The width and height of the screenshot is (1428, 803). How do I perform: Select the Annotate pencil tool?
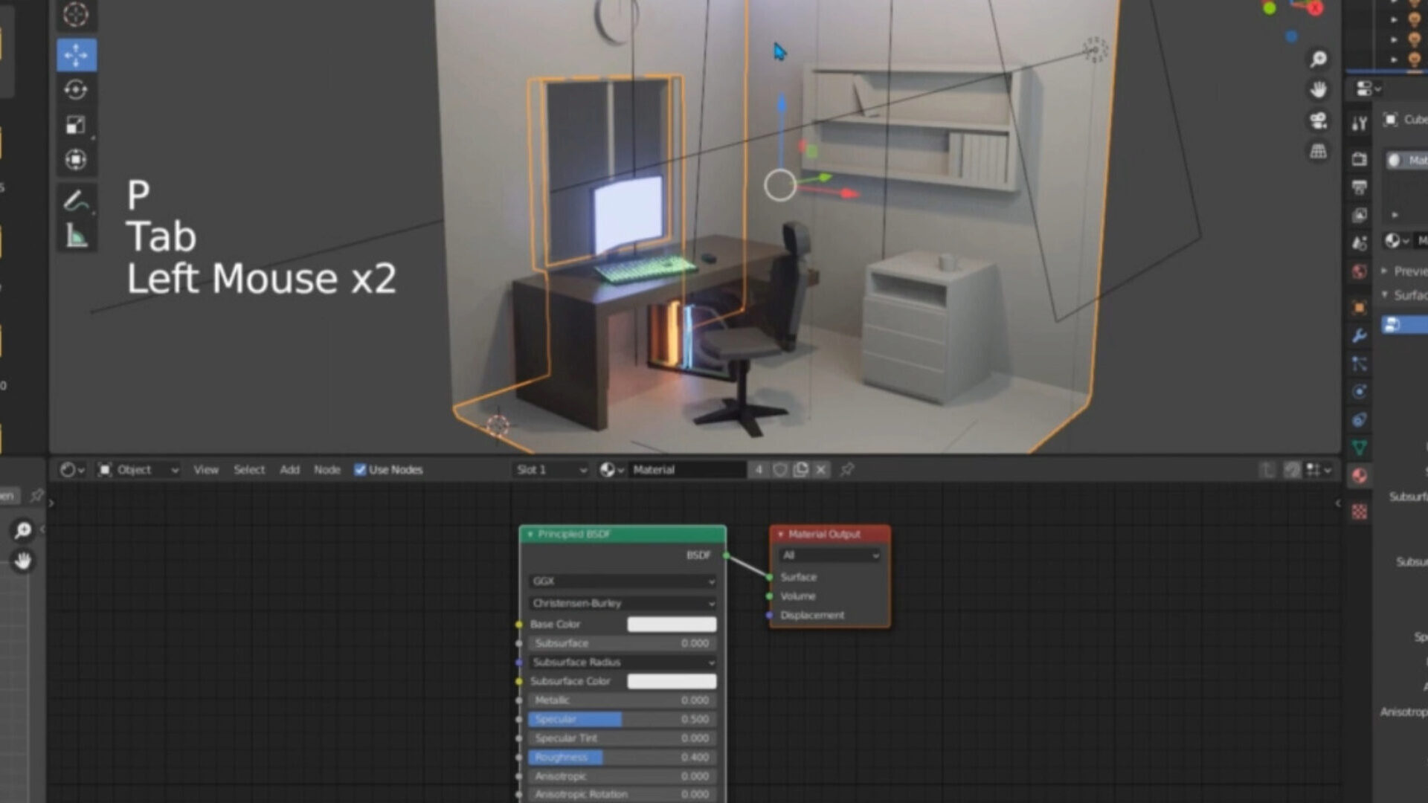pyautogui.click(x=76, y=201)
